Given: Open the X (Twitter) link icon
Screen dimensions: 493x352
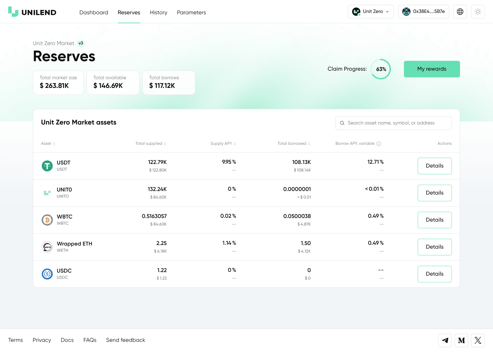Looking at the screenshot, I should pyautogui.click(x=478, y=340).
